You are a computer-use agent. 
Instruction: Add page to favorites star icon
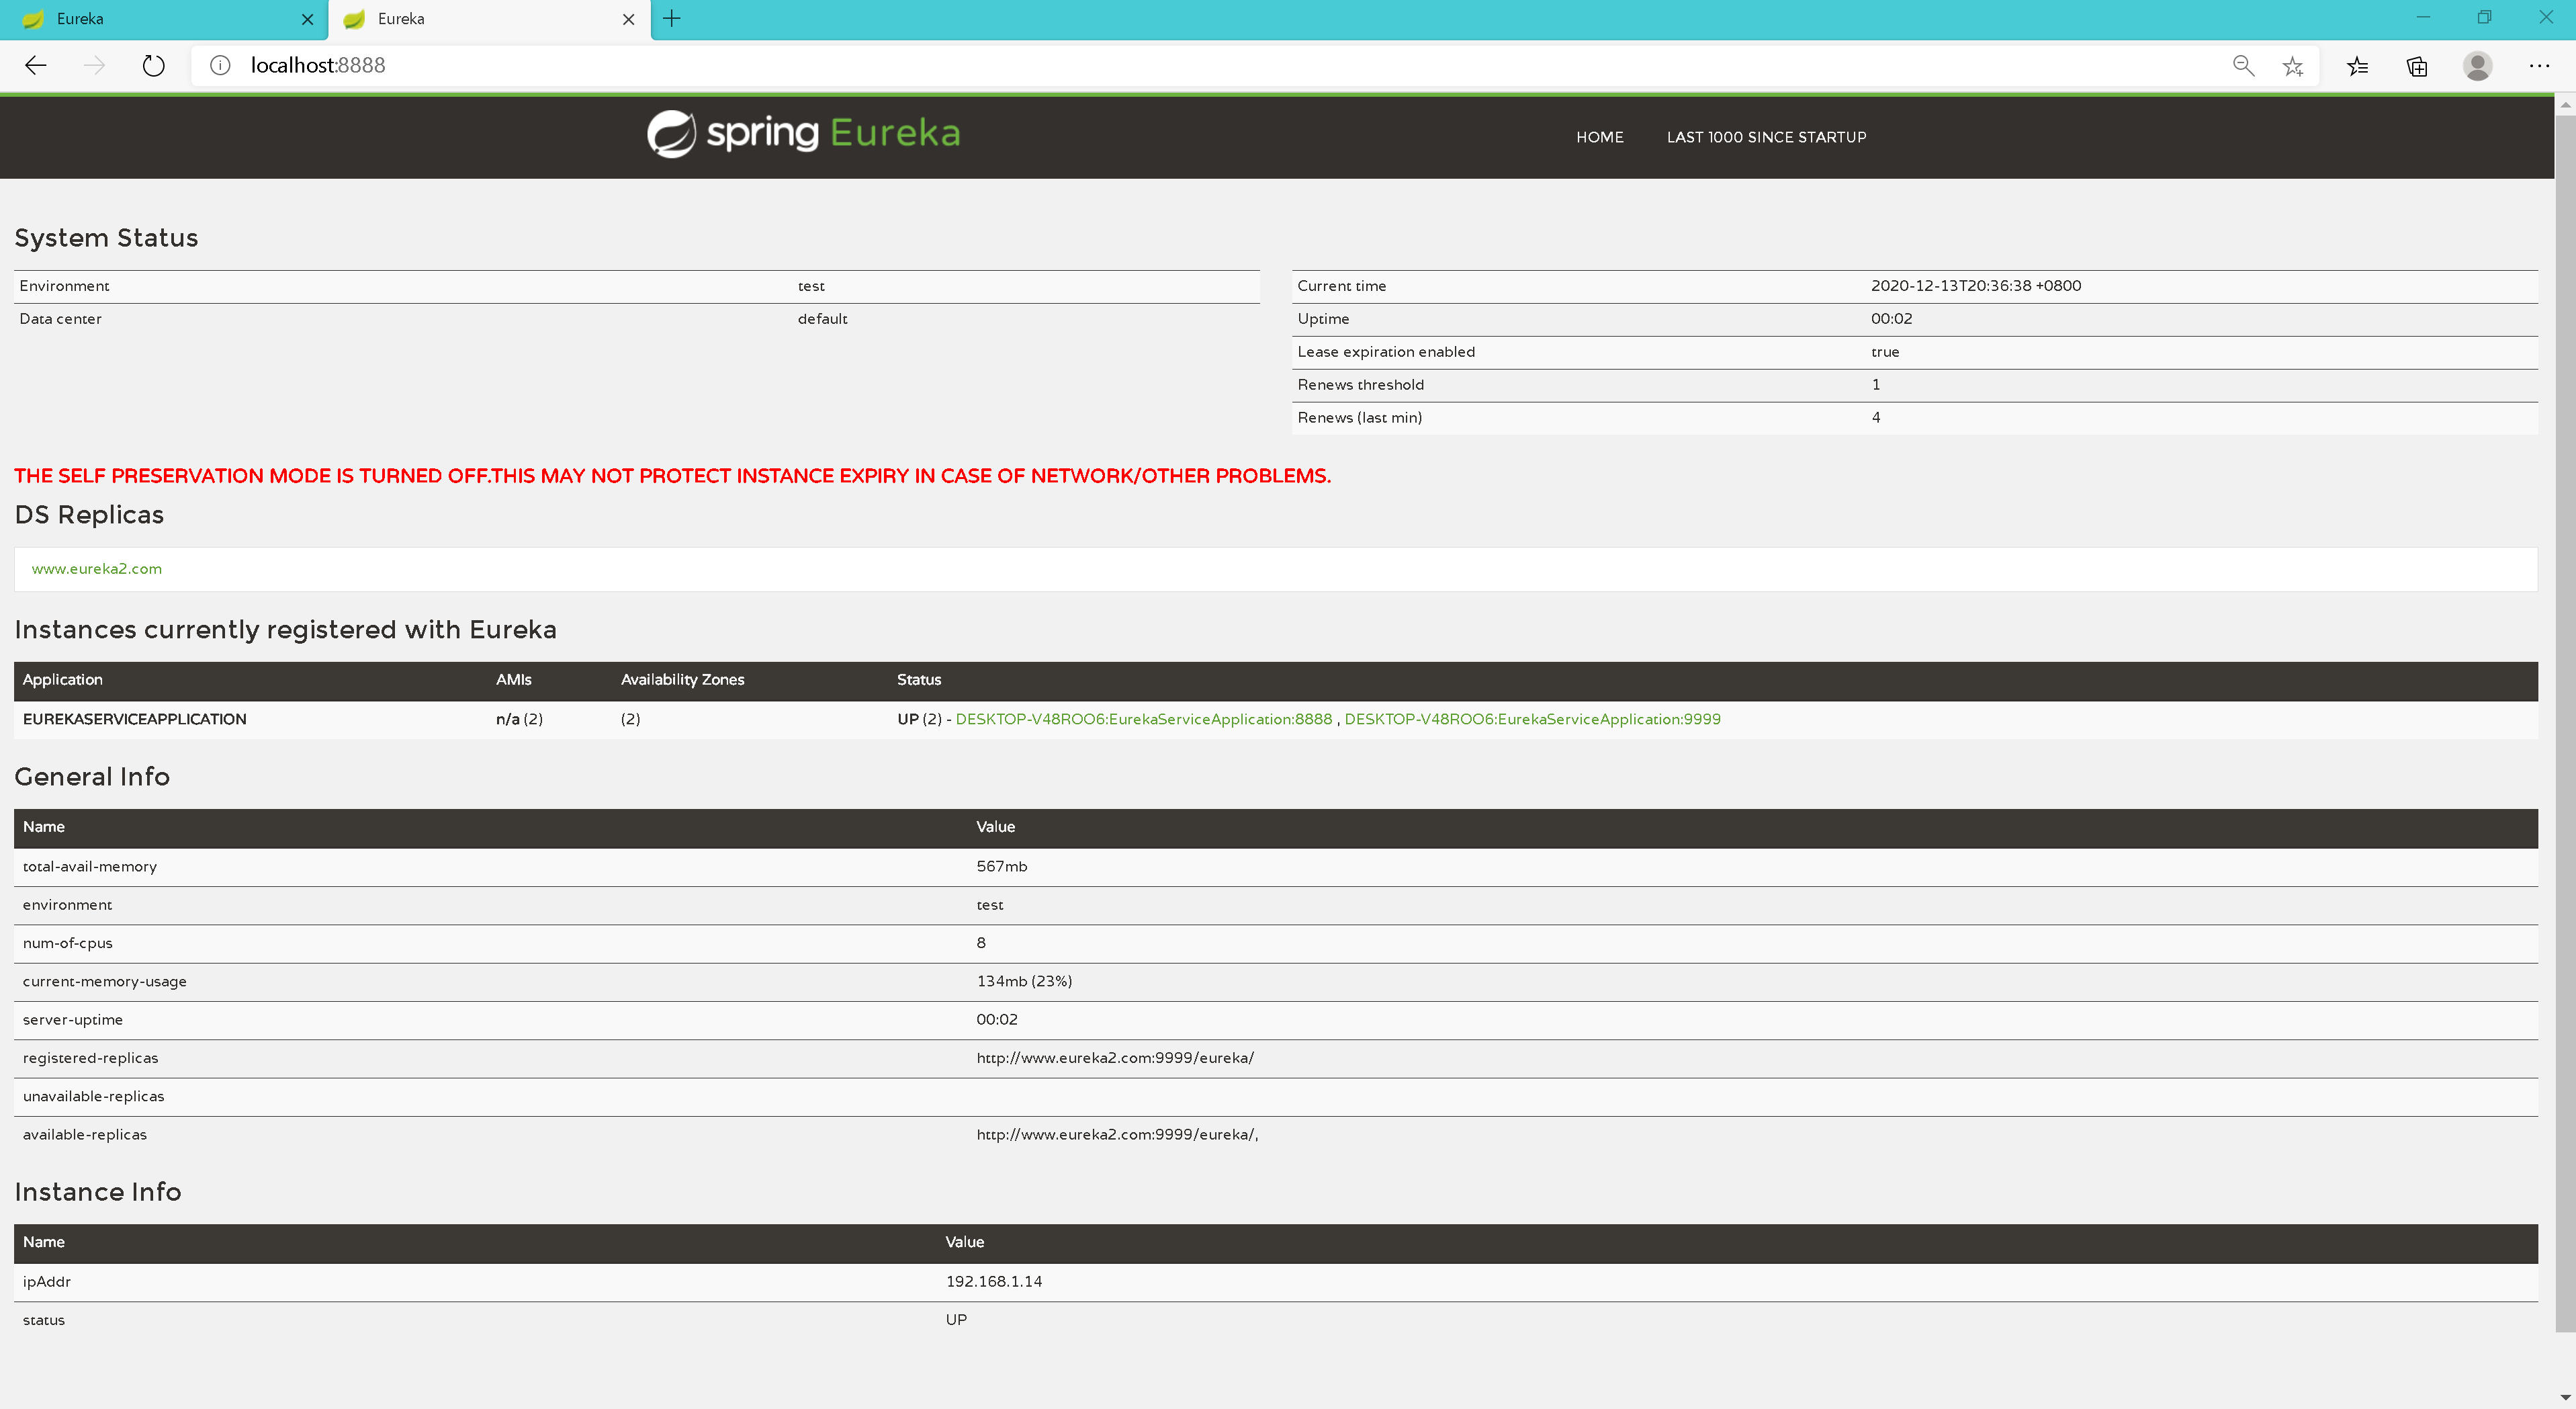(x=2293, y=66)
